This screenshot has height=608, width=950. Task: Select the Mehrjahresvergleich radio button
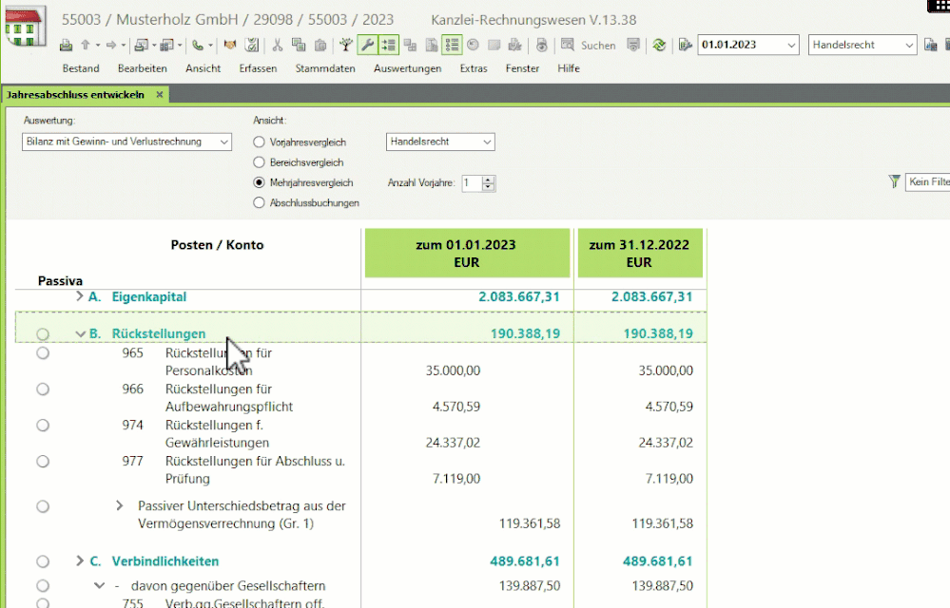(x=260, y=182)
